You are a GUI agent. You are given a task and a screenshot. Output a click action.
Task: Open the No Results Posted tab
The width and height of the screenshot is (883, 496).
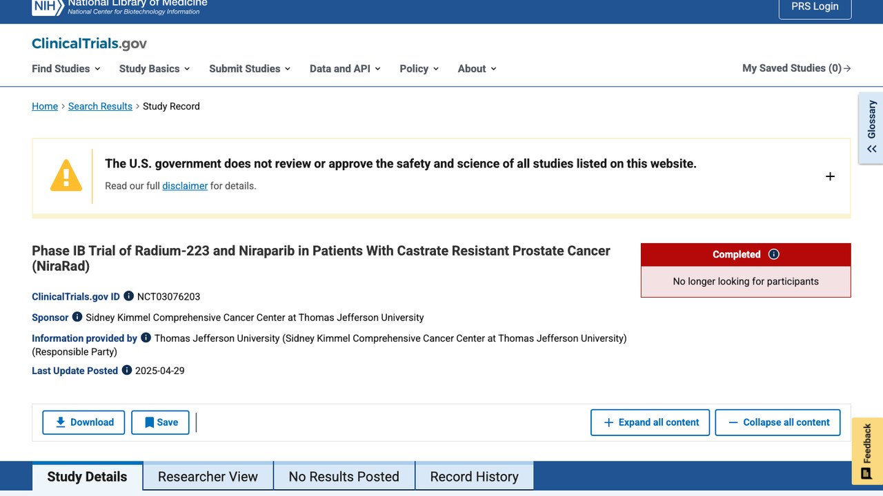(x=344, y=477)
